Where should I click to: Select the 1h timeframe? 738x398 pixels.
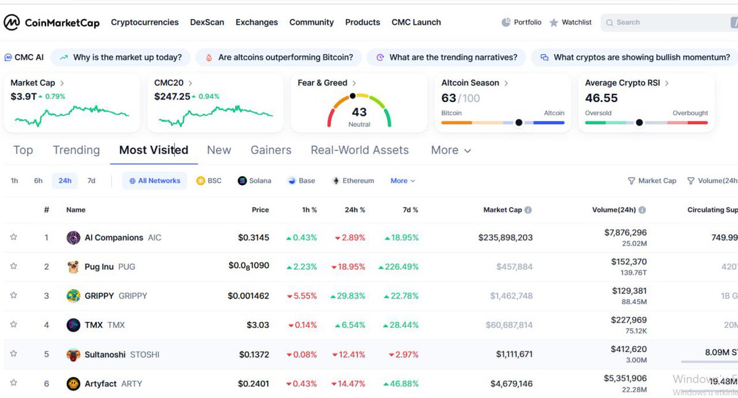pyautogui.click(x=14, y=181)
